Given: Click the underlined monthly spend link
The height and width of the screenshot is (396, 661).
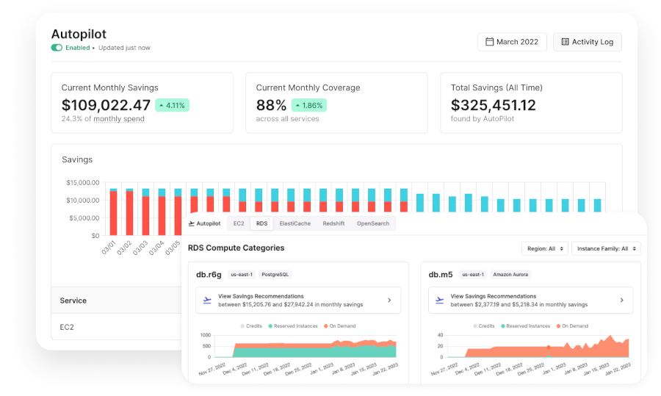Looking at the screenshot, I should pos(119,119).
